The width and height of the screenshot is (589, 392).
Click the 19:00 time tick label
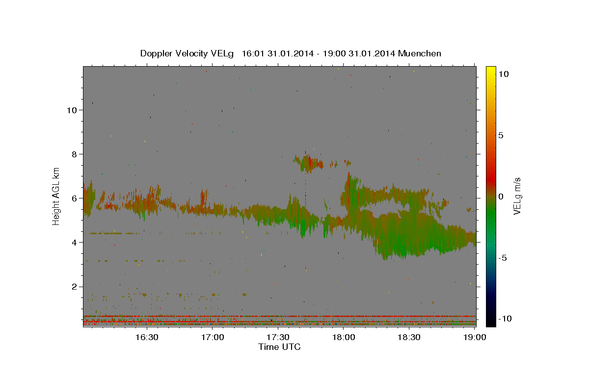475,337
